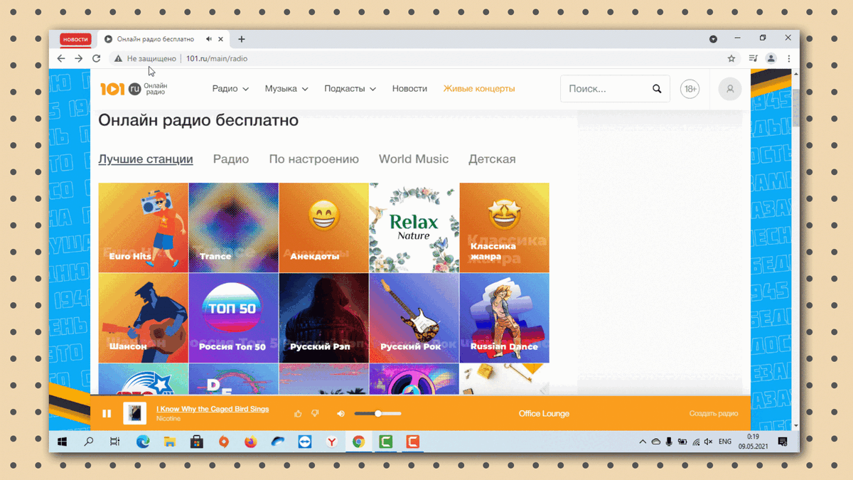This screenshot has height=480, width=853.
Task: Switch to the Детская tab
Action: pyautogui.click(x=492, y=159)
